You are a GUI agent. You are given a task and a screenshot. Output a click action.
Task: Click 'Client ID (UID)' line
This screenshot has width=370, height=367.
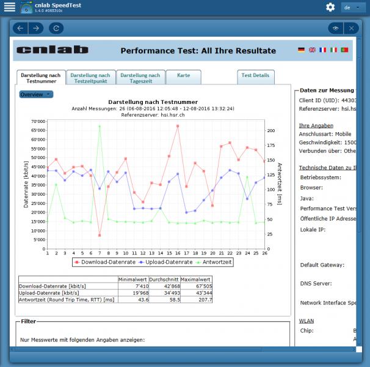(x=327, y=100)
